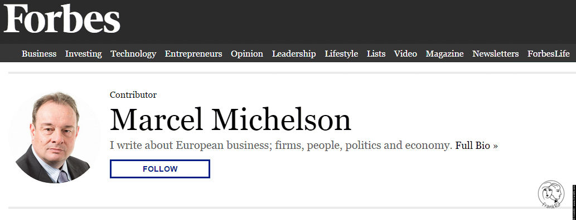This screenshot has width=576, height=220.
Task: Navigate to Opinion
Action: 247,54
